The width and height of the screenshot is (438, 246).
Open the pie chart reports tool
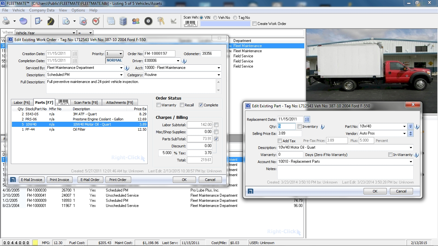tap(22, 21)
